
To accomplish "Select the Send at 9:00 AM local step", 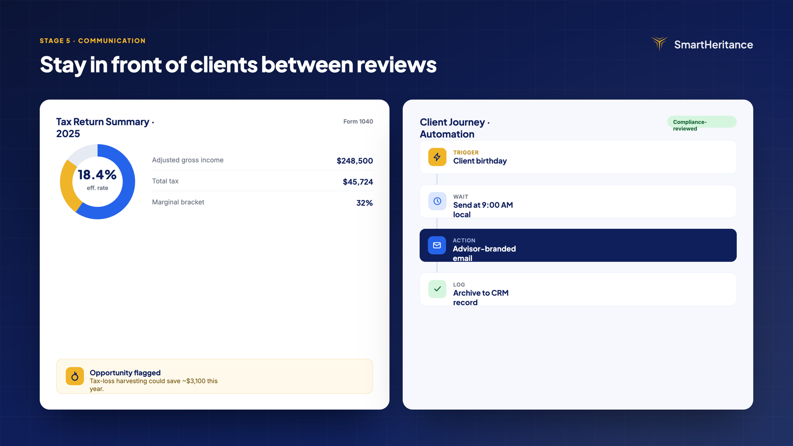I will 578,201.
